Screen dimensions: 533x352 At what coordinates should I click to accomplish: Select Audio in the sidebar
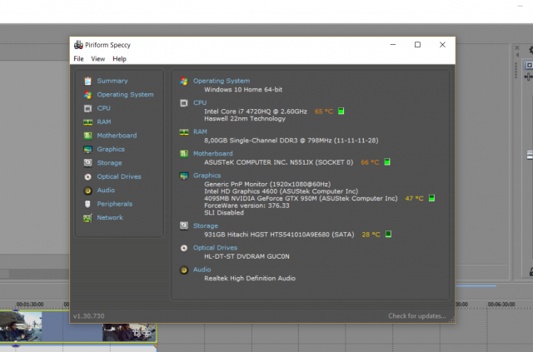click(x=106, y=190)
